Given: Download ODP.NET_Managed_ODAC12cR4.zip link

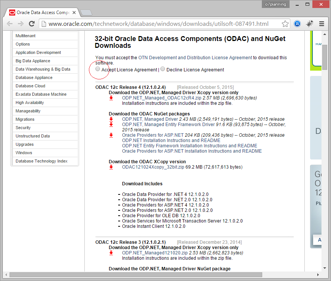Looking at the screenshot, I should click(x=162, y=98).
